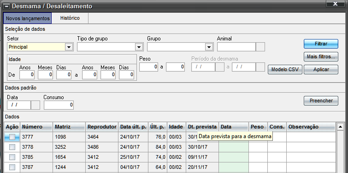Viewport: 348px width, 173px height.
Task: Click the green Data cell for animal 3785
Action: pos(234,157)
